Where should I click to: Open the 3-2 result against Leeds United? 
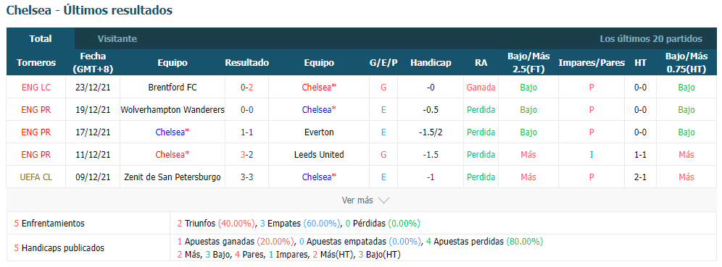(246, 155)
